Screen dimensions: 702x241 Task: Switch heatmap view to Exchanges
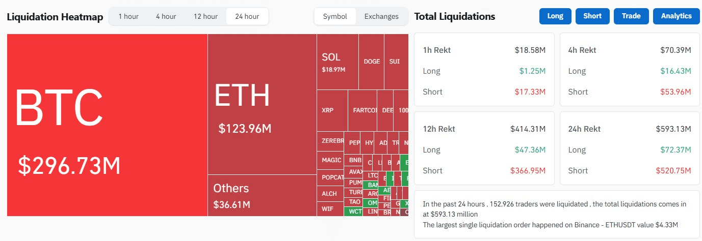(x=381, y=16)
